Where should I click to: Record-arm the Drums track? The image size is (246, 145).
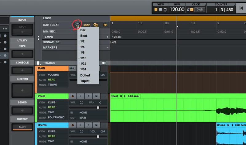click(73, 125)
